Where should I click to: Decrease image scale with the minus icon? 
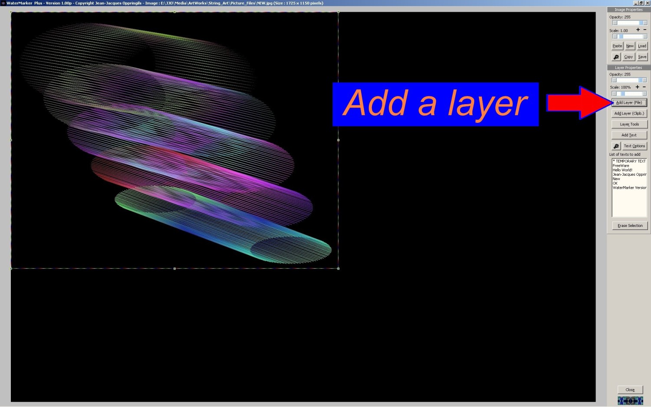645,30
